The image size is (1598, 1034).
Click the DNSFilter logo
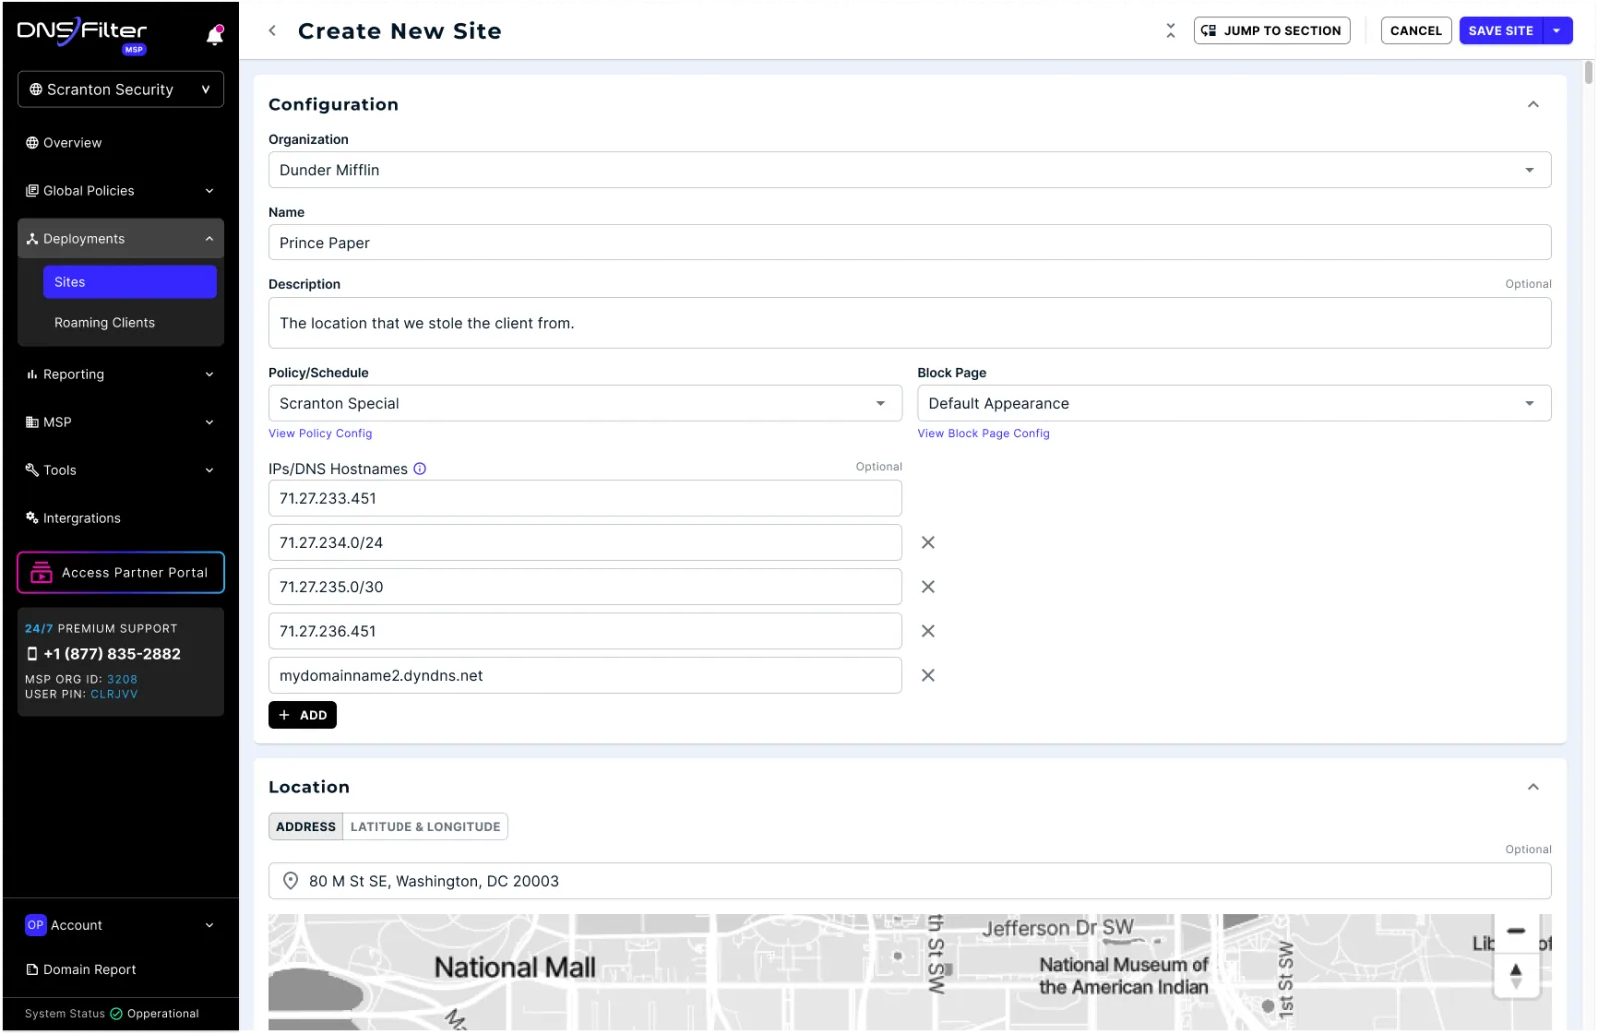(x=82, y=34)
